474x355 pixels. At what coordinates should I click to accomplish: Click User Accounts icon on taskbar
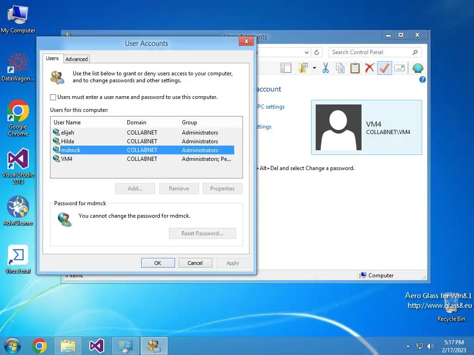pyautogui.click(x=154, y=346)
